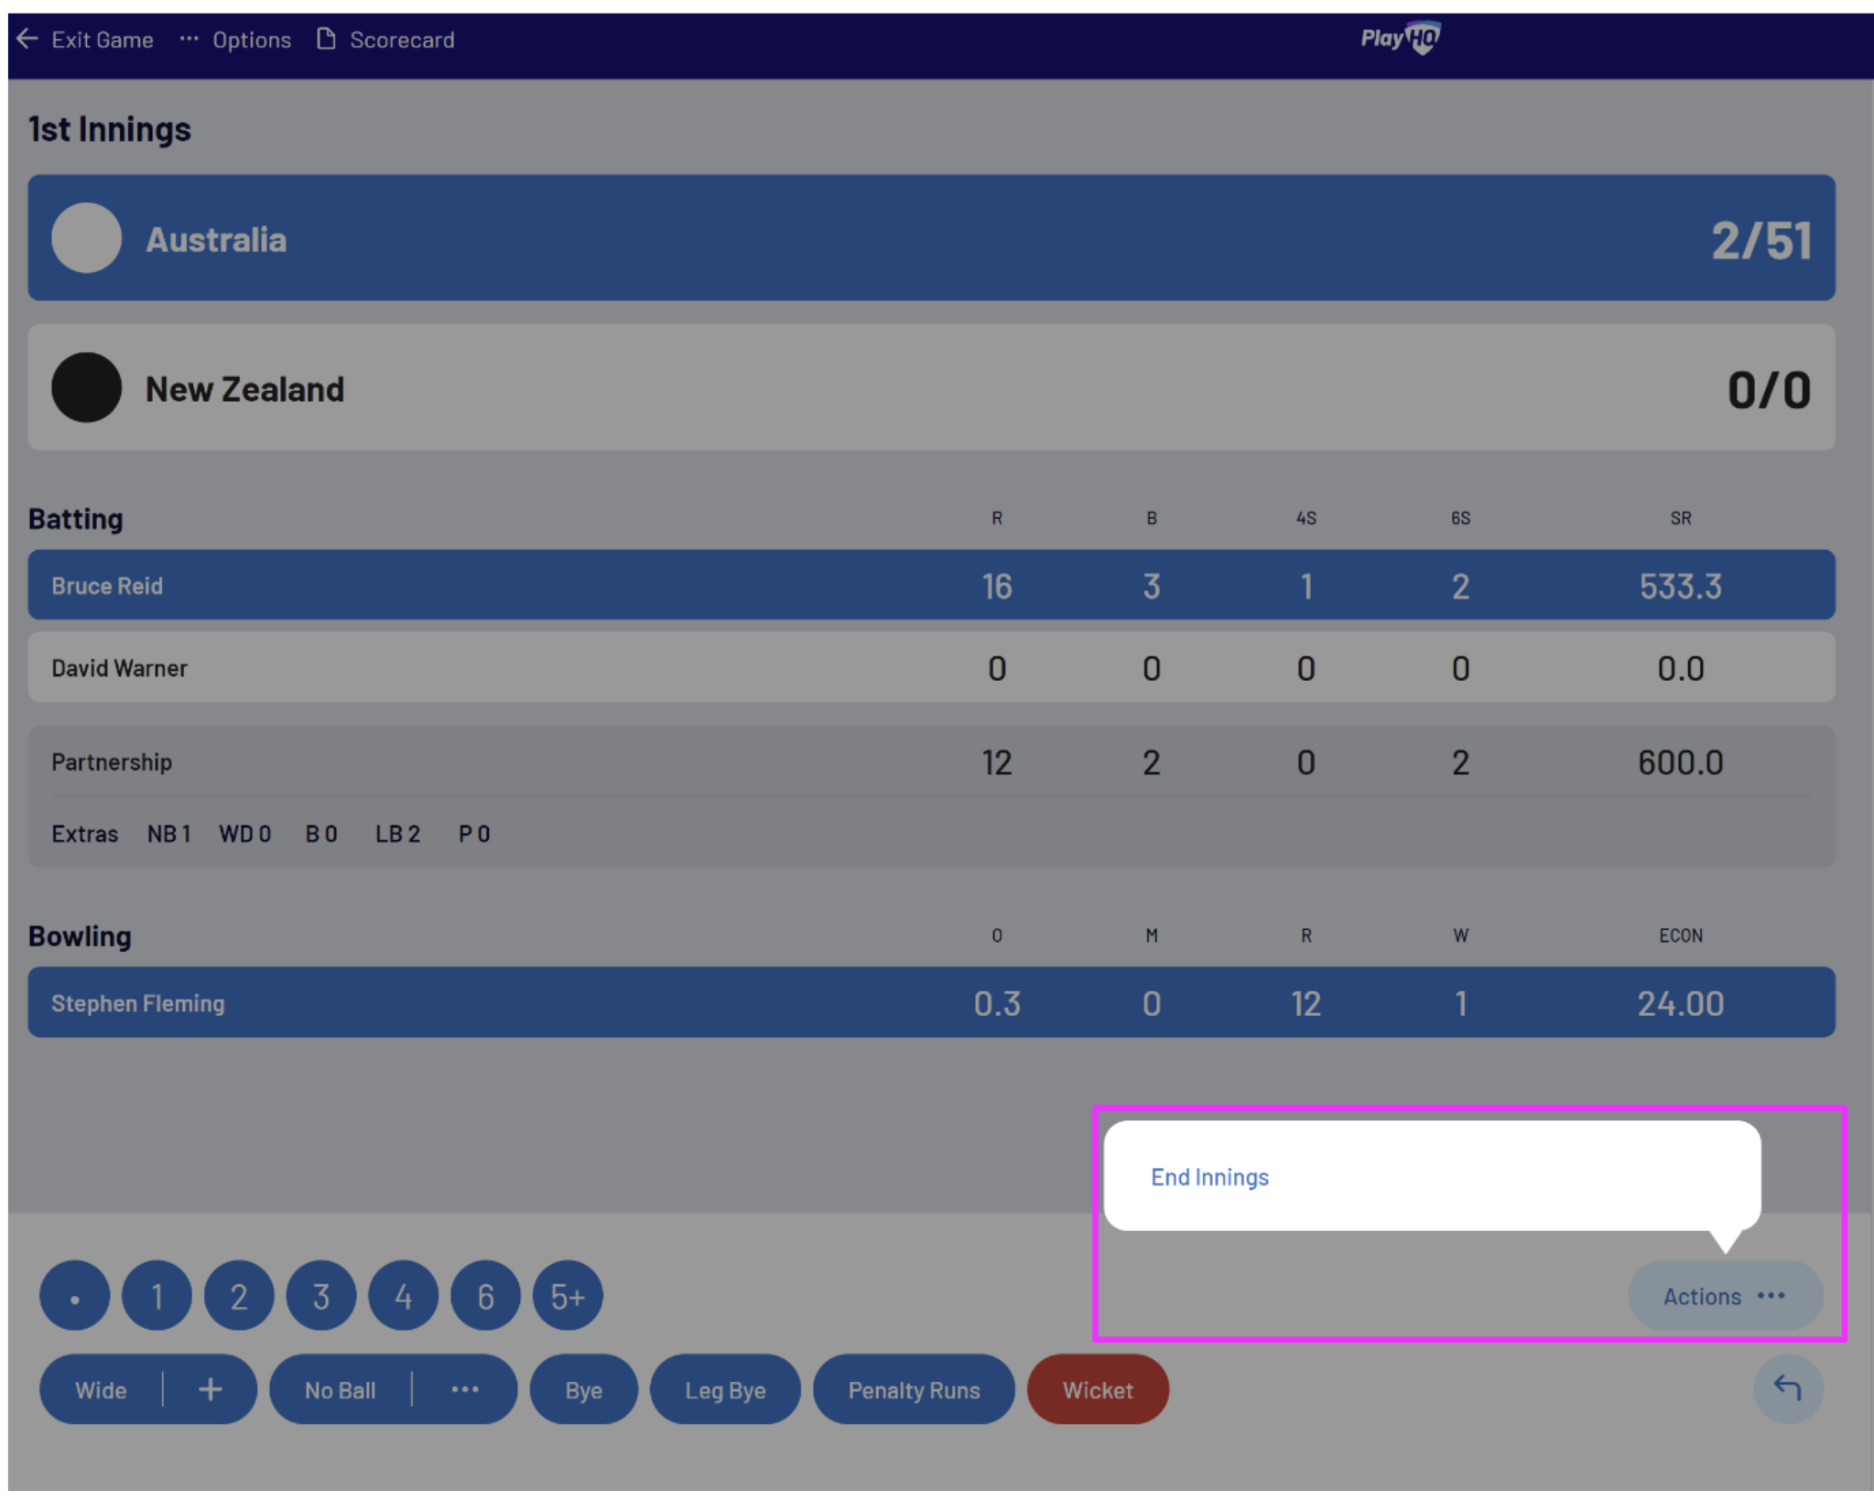Select End Innings from the popup

pyautogui.click(x=1209, y=1177)
